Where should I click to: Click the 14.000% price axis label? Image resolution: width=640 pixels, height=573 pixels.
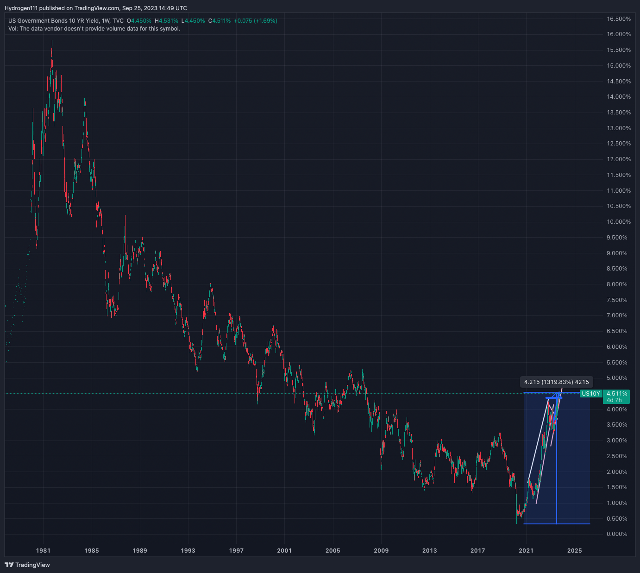click(619, 97)
